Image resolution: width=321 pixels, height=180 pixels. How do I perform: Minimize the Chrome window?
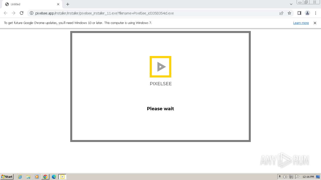coord(300,2)
